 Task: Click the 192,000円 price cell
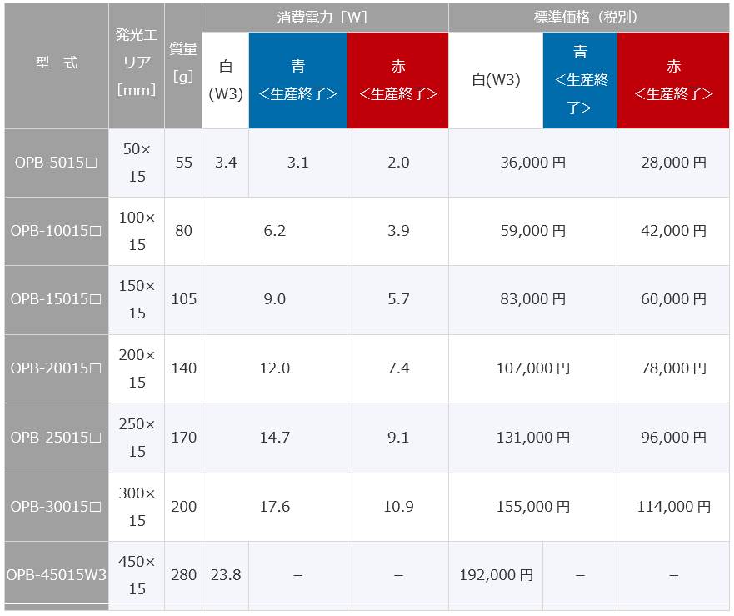tap(496, 575)
